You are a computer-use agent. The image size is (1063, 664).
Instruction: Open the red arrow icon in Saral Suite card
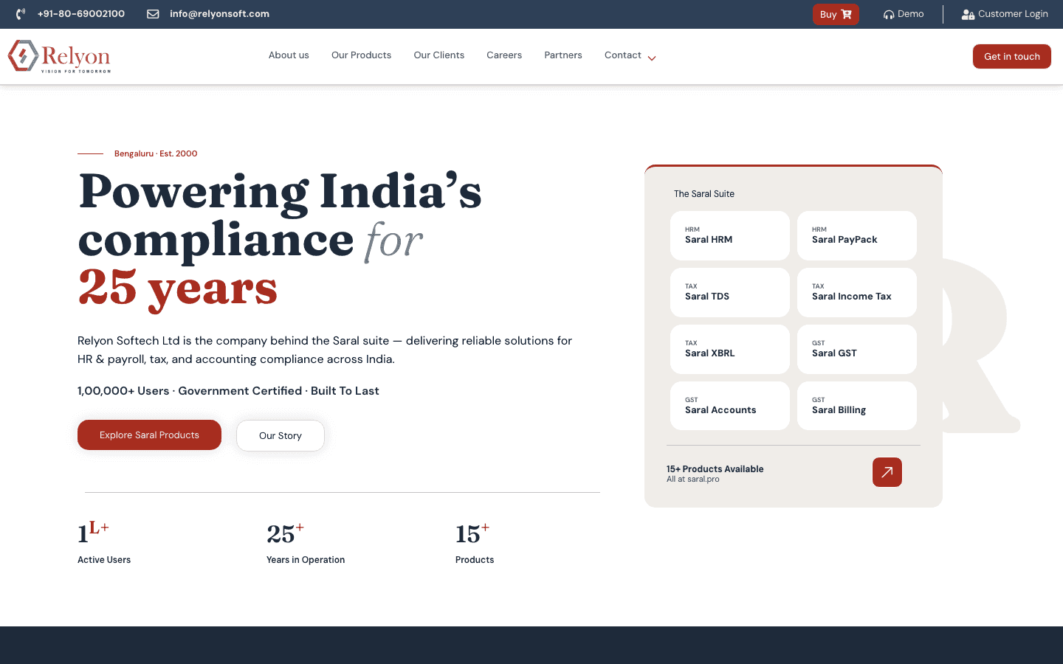click(x=887, y=472)
